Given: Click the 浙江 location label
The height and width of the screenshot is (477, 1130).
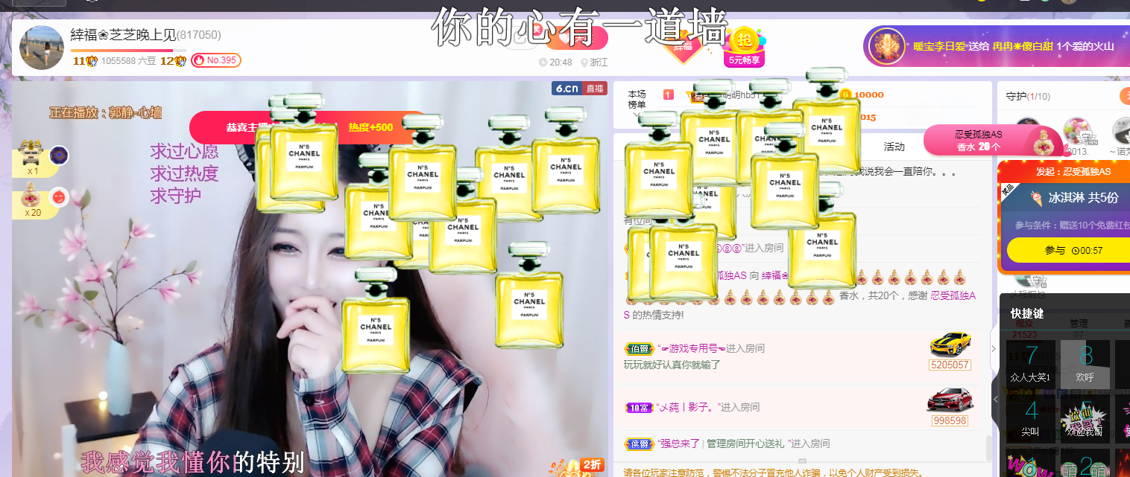Looking at the screenshot, I should (x=594, y=63).
